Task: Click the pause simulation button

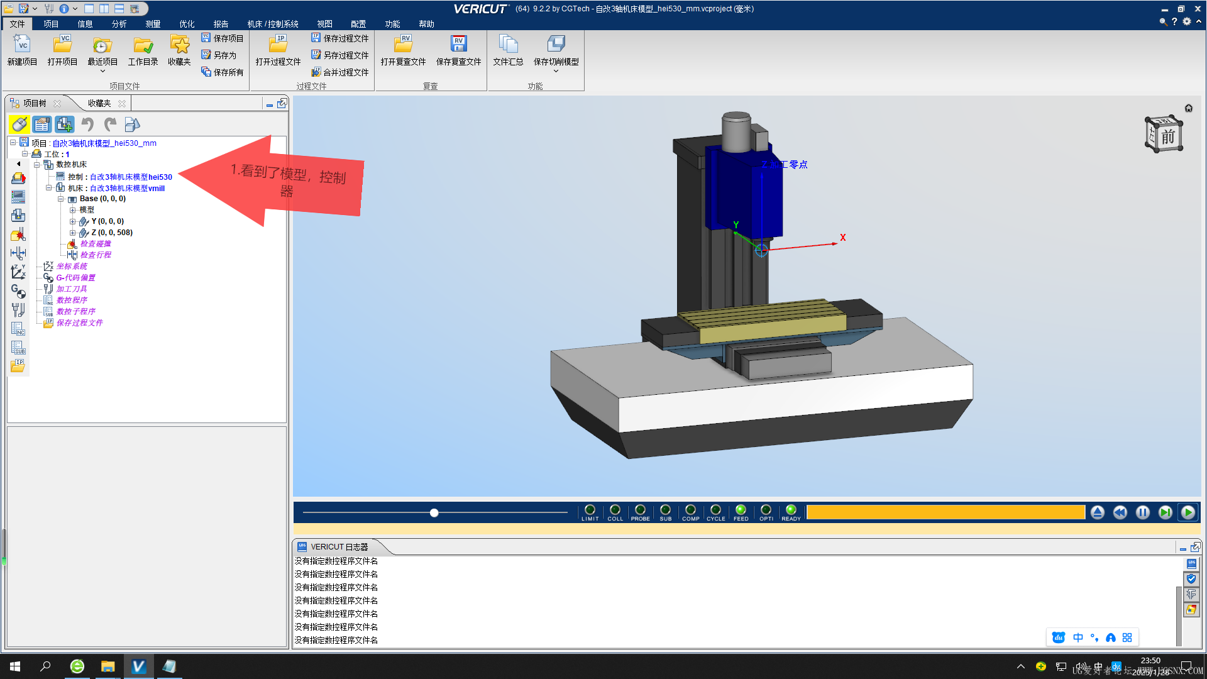Action: pyautogui.click(x=1142, y=512)
